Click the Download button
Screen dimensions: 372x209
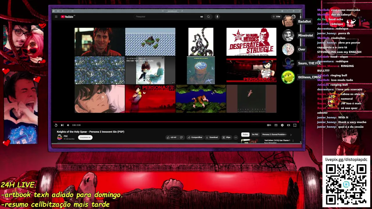[x=212, y=137]
